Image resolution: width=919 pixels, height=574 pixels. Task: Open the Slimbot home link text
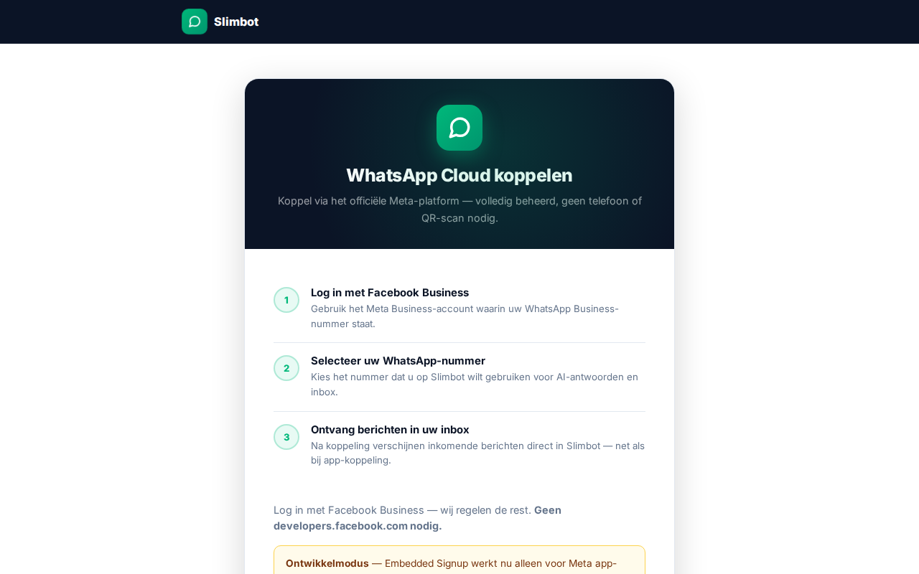coord(236,22)
